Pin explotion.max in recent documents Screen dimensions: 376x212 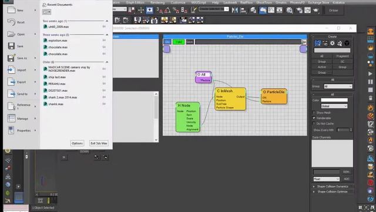click(x=104, y=41)
